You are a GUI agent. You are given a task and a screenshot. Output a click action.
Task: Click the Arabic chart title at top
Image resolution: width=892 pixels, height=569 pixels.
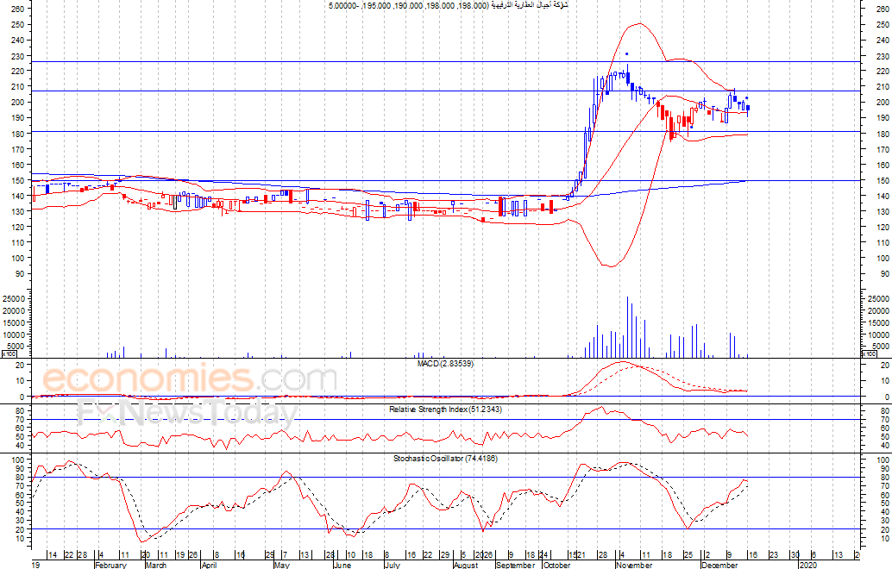(x=448, y=5)
